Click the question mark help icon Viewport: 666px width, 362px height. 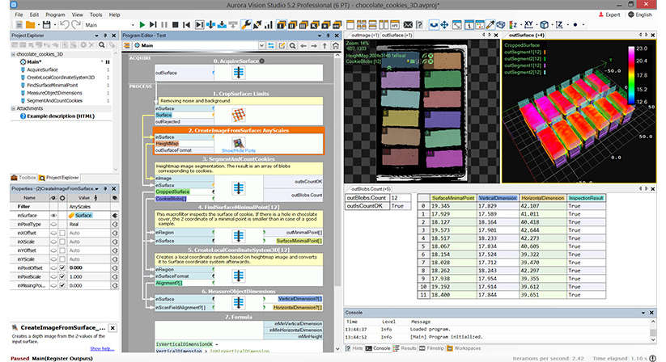[x=419, y=25]
